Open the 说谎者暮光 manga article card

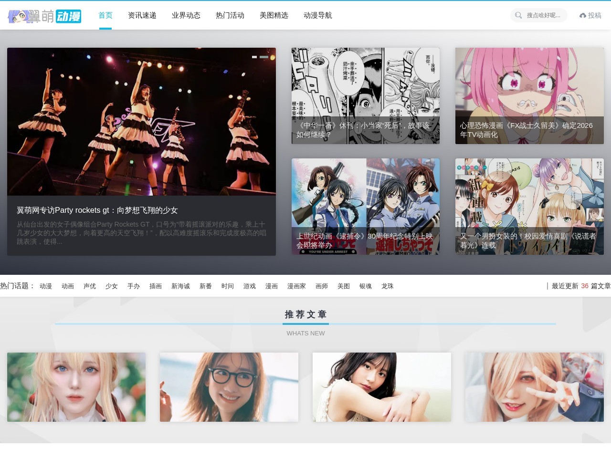coord(529,206)
